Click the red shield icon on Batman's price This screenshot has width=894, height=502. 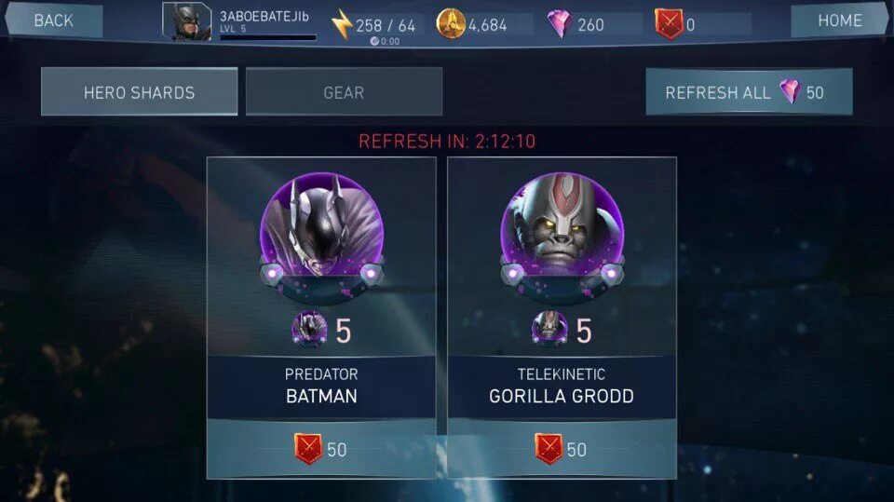(x=308, y=449)
